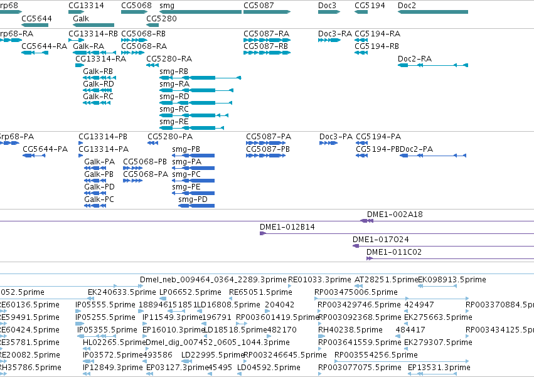Click the CG5087 gene feature
534x377 pixels.
[x=267, y=12]
